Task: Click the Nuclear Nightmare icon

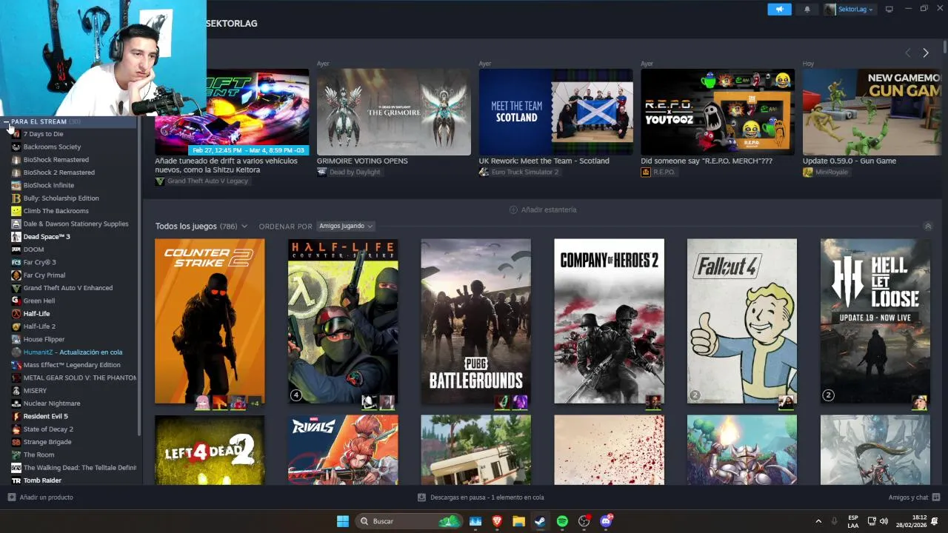Action: coord(16,403)
